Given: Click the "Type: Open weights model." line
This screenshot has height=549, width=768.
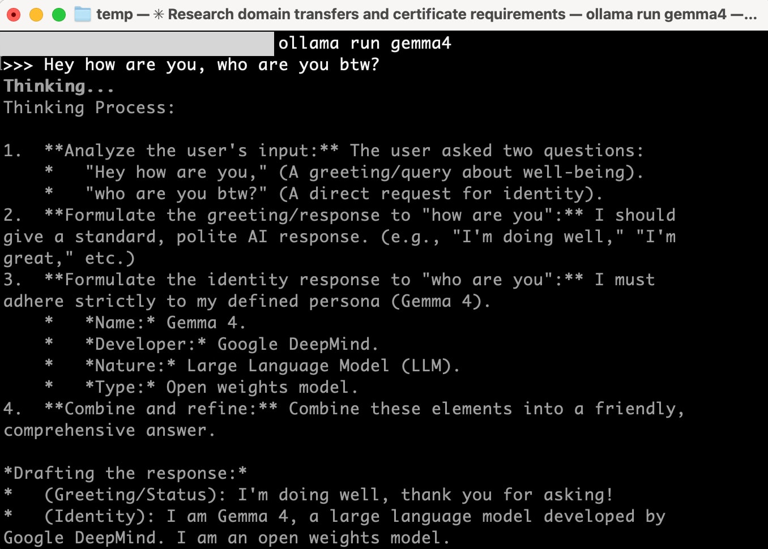Looking at the screenshot, I should [221, 388].
